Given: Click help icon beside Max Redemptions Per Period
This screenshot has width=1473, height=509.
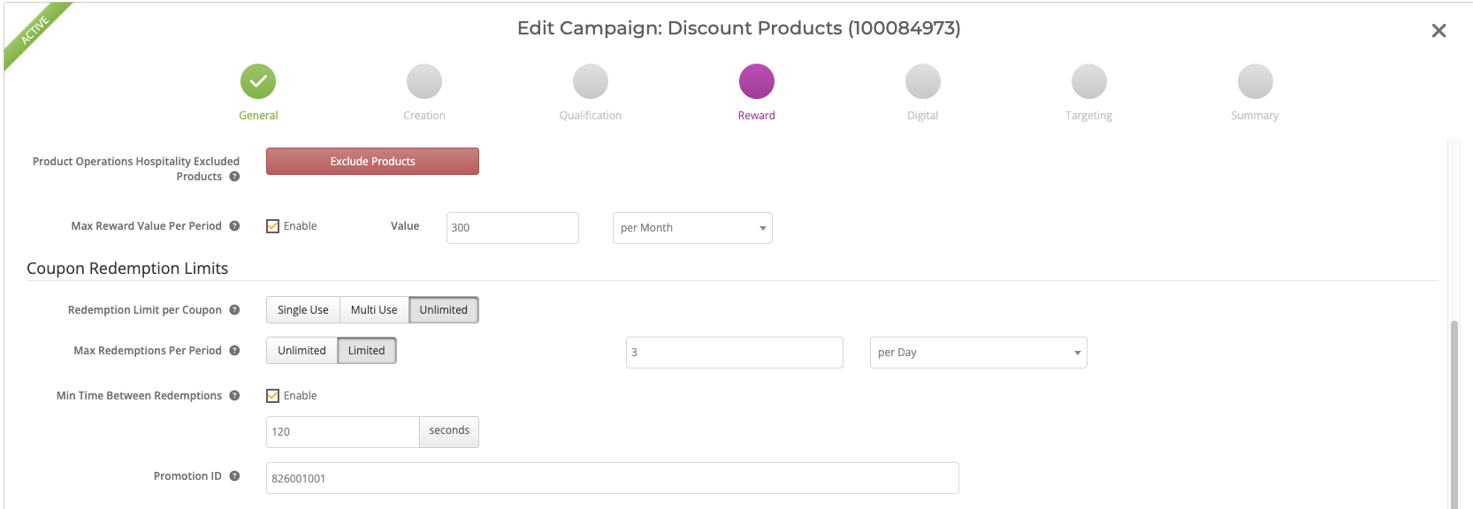Looking at the screenshot, I should (x=234, y=351).
